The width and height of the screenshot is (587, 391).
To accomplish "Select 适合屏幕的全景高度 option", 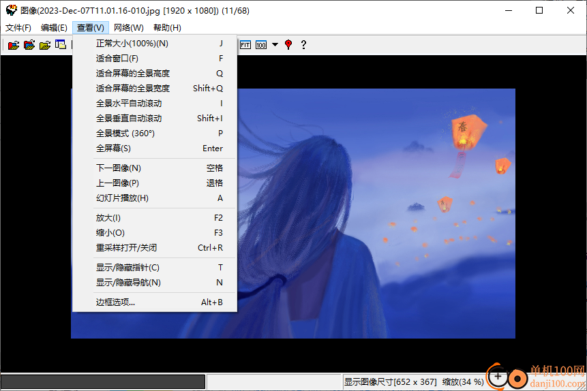I will pos(155,74).
